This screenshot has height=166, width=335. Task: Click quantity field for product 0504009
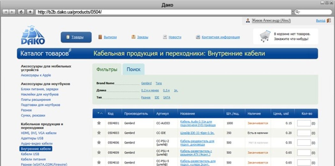(304, 153)
